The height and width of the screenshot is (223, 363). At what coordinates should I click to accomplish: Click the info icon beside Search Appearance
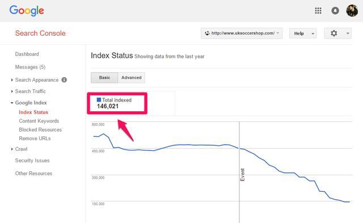click(x=64, y=80)
